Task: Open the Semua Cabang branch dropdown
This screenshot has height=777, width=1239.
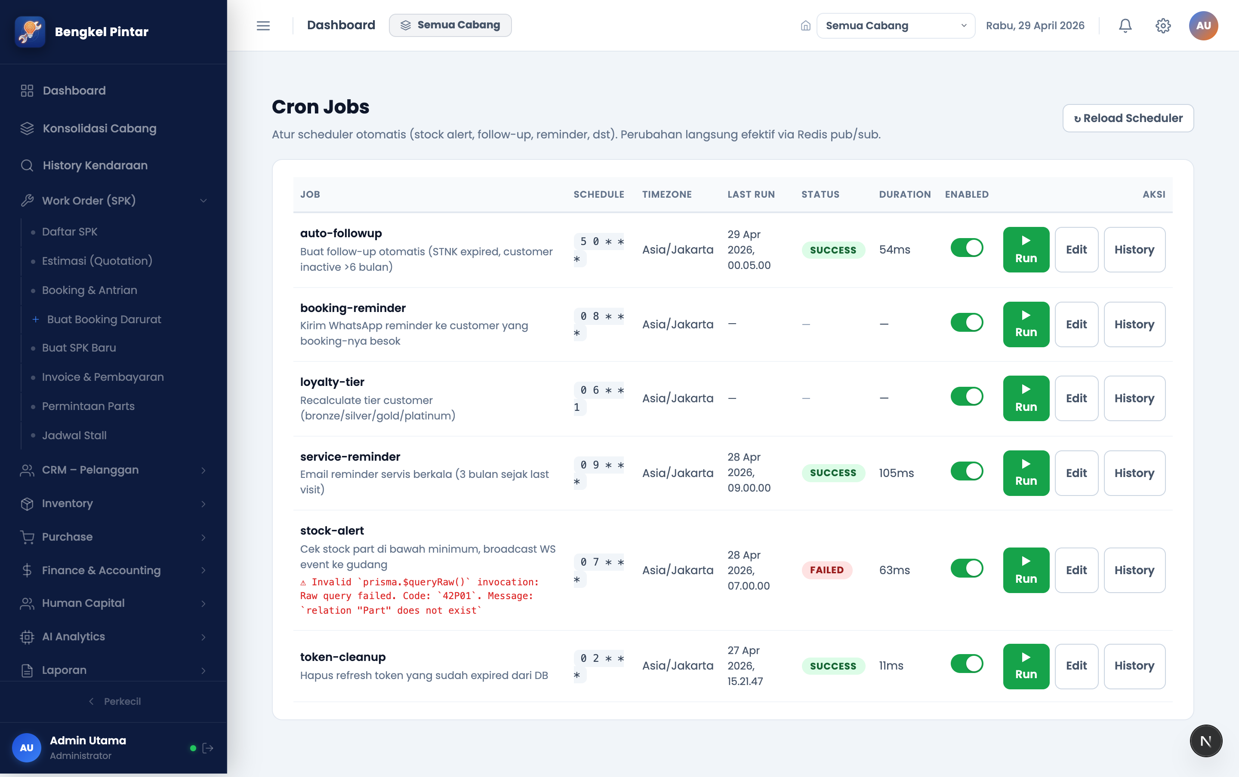Action: pos(895,26)
